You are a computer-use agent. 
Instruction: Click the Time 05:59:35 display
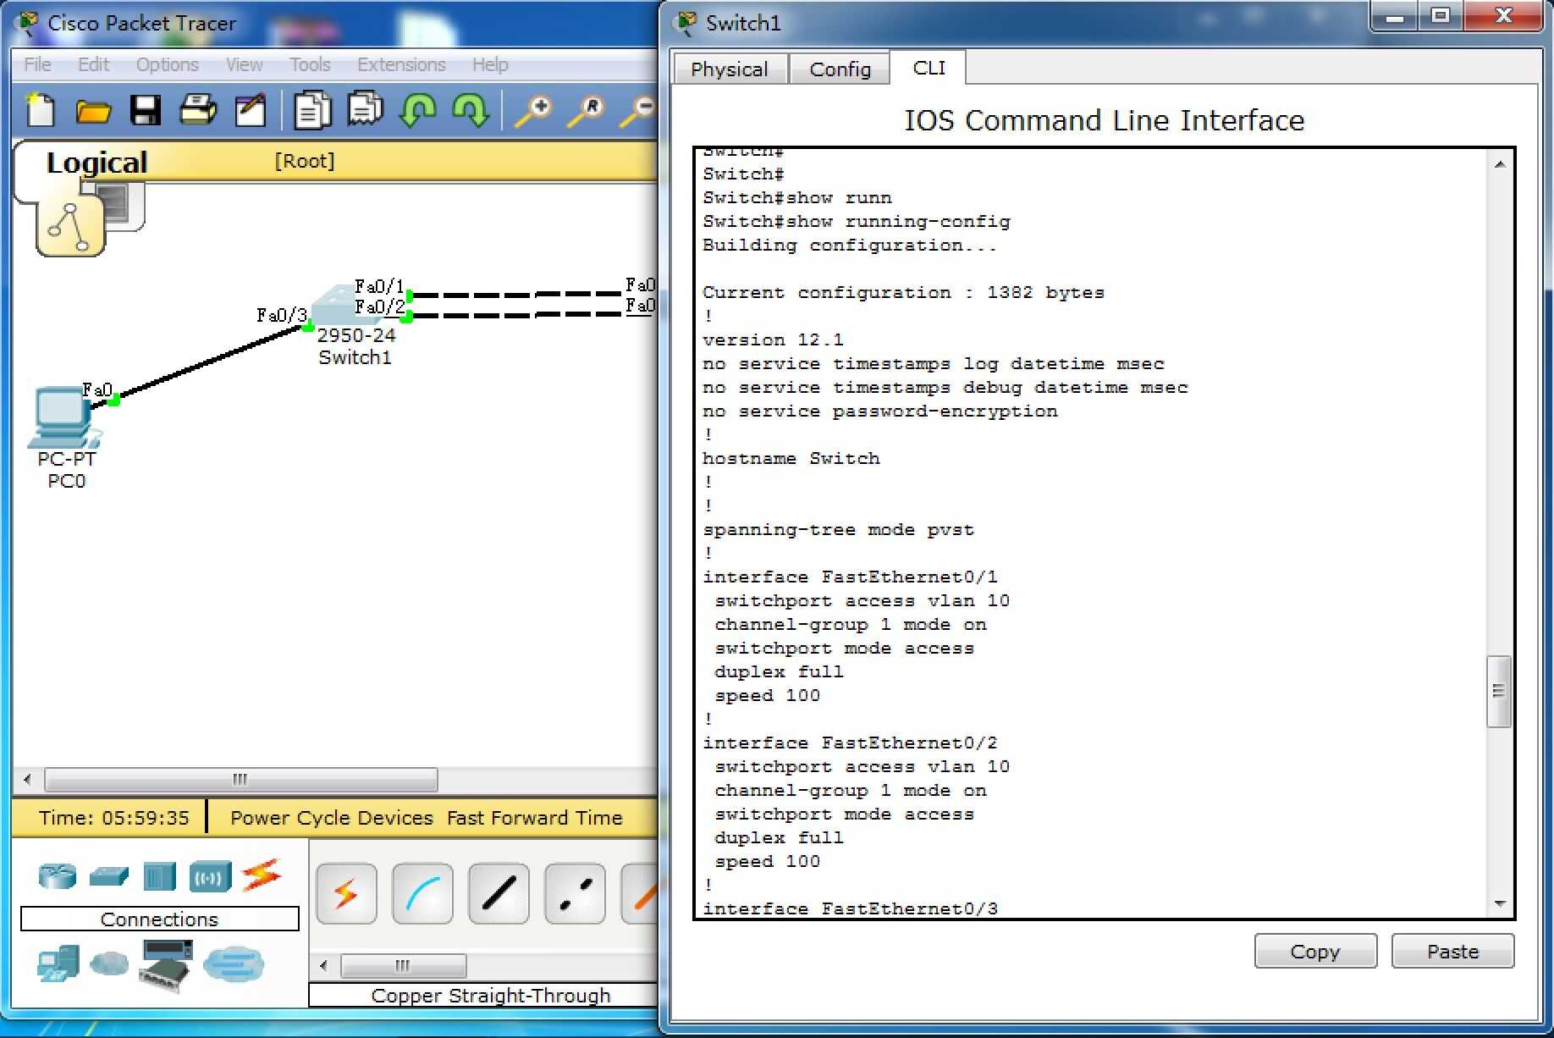[113, 818]
